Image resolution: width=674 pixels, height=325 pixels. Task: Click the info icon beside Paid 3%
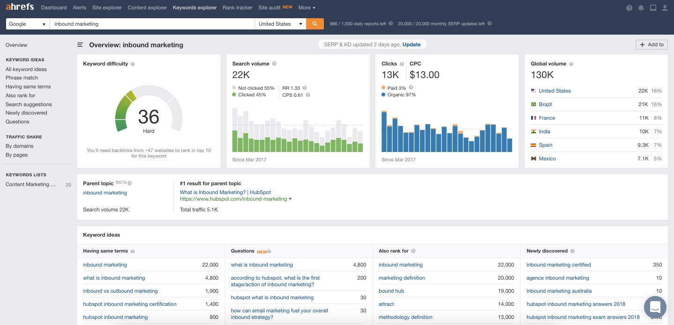coord(411,88)
